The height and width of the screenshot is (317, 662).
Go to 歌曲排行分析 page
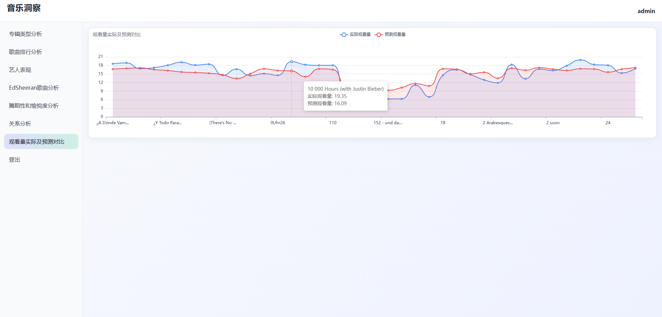[26, 52]
